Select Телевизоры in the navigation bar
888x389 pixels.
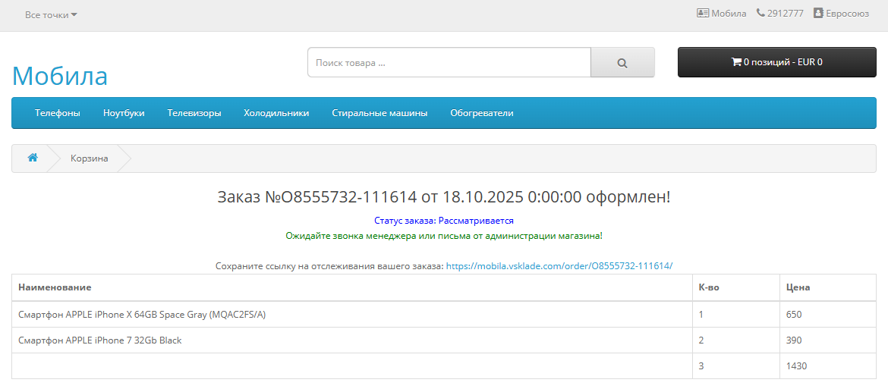194,113
